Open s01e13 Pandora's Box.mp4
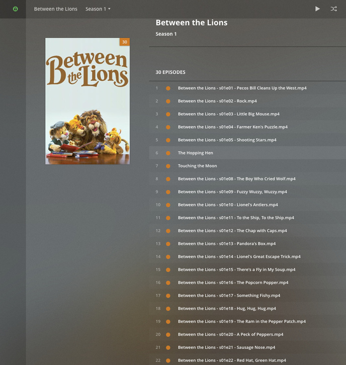The height and width of the screenshot is (365, 346). (227, 243)
